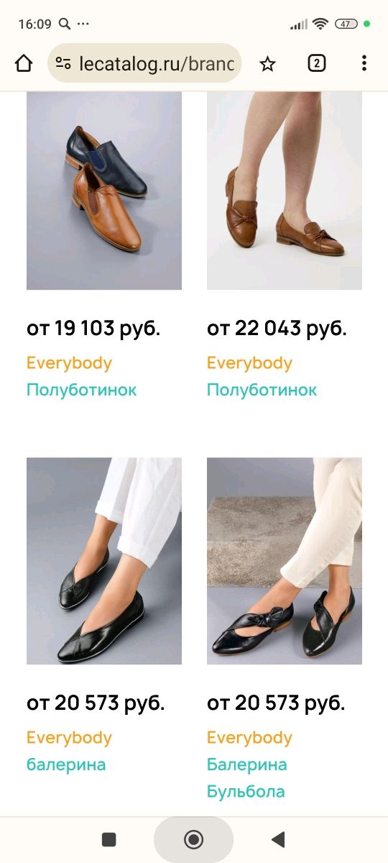The image size is (388, 863).
Task: Tap the Android back navigation button
Action: point(278,839)
